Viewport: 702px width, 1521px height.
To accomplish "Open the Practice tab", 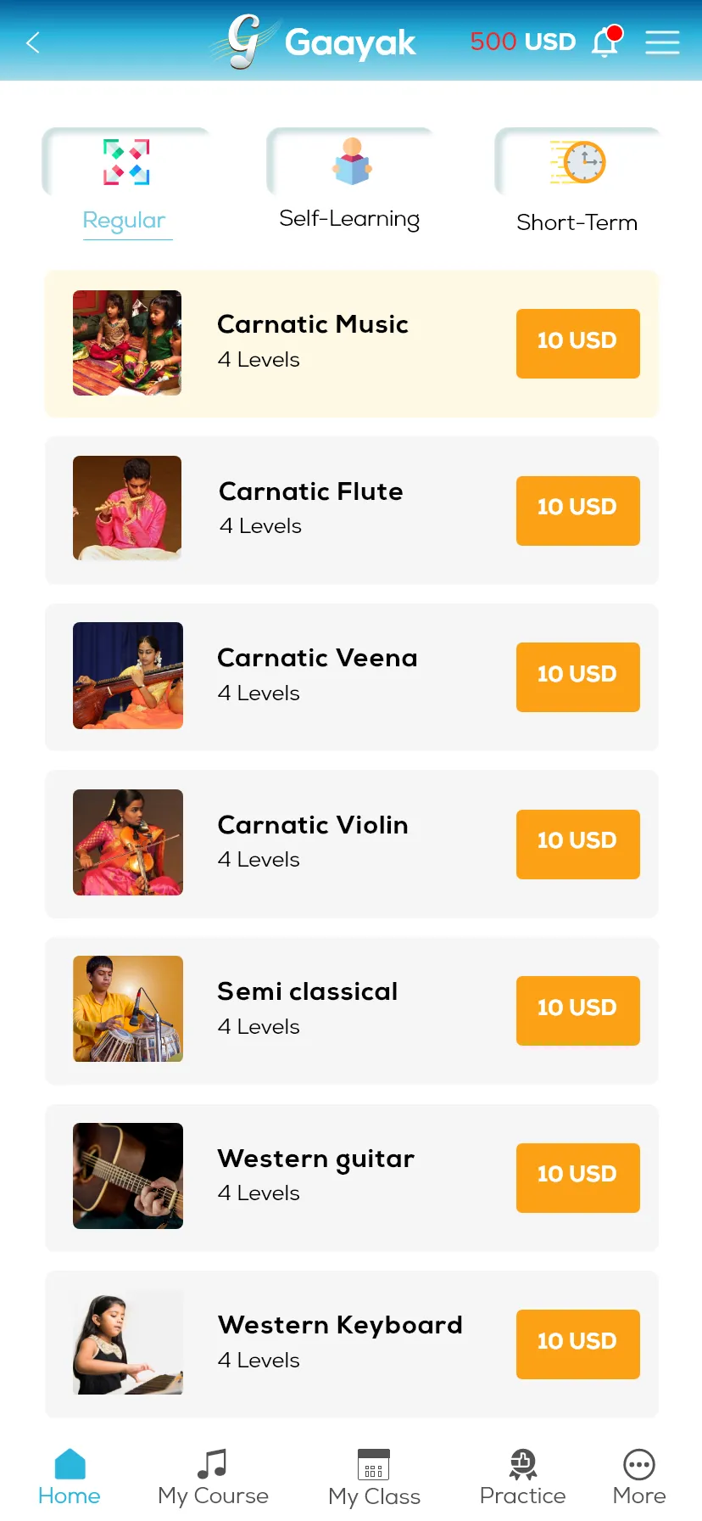I will point(522,1478).
